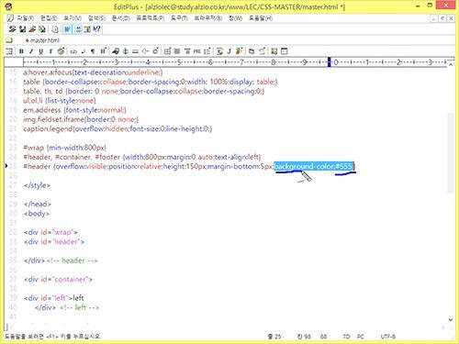Click the '</style>' tag on line 27
459x344 pixels.
coord(37,185)
